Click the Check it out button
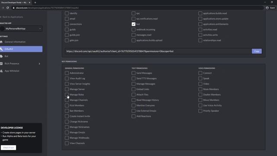Viewport: 277px width, 156px height. click(x=8, y=147)
